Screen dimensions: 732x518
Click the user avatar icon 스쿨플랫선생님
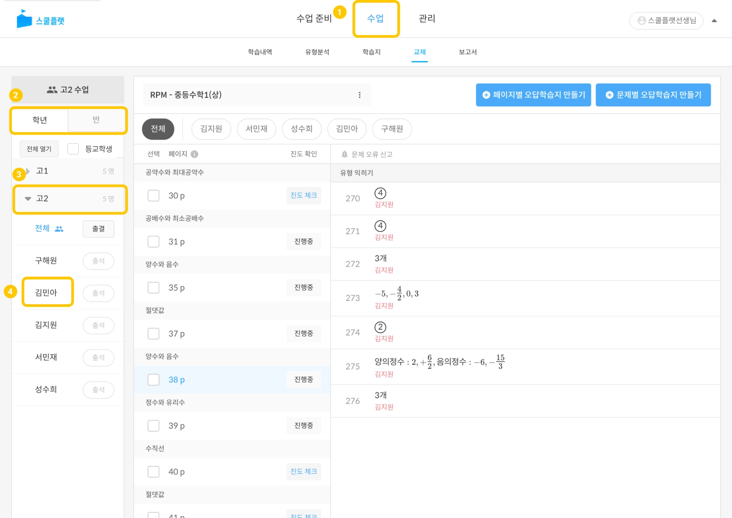[x=641, y=20]
